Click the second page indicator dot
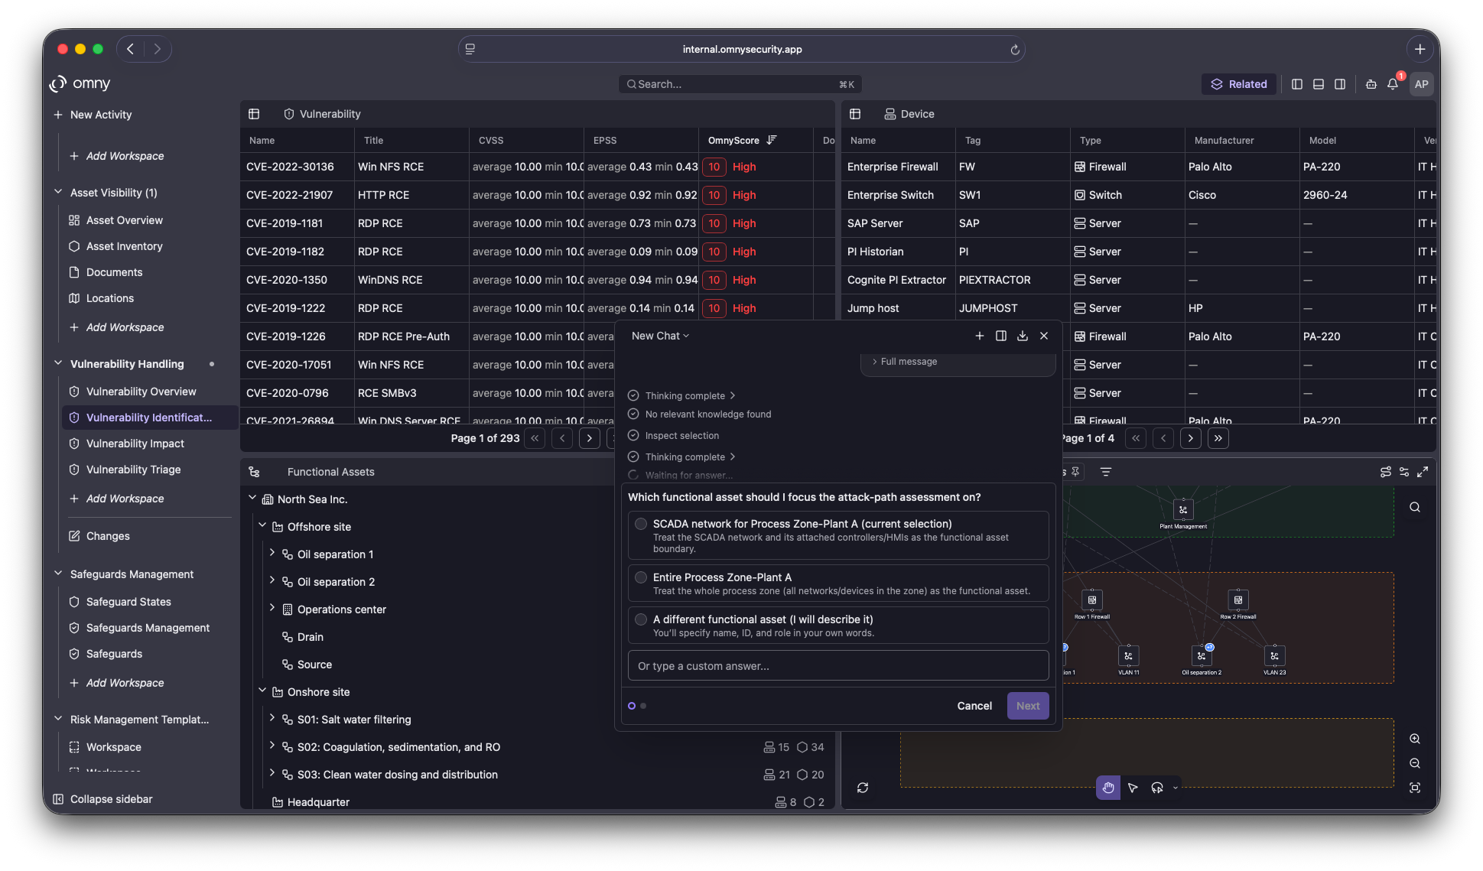This screenshot has height=871, width=1483. (x=643, y=706)
